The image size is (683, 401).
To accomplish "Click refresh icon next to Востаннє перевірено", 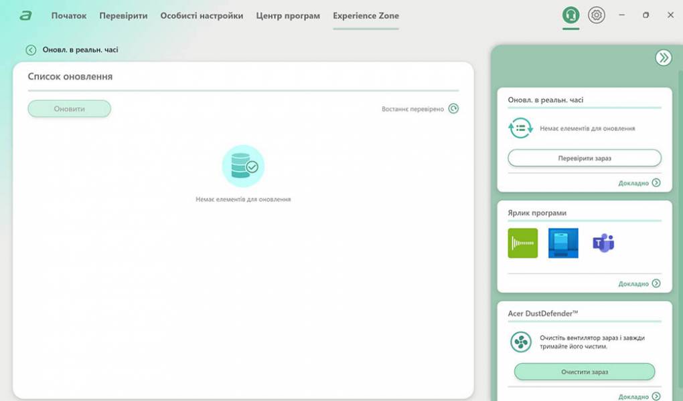I will 453,109.
